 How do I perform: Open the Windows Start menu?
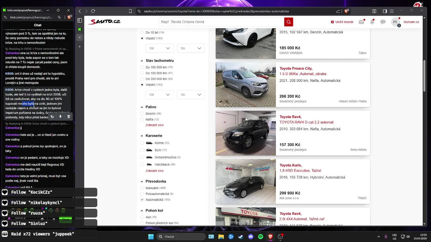tap(151, 237)
